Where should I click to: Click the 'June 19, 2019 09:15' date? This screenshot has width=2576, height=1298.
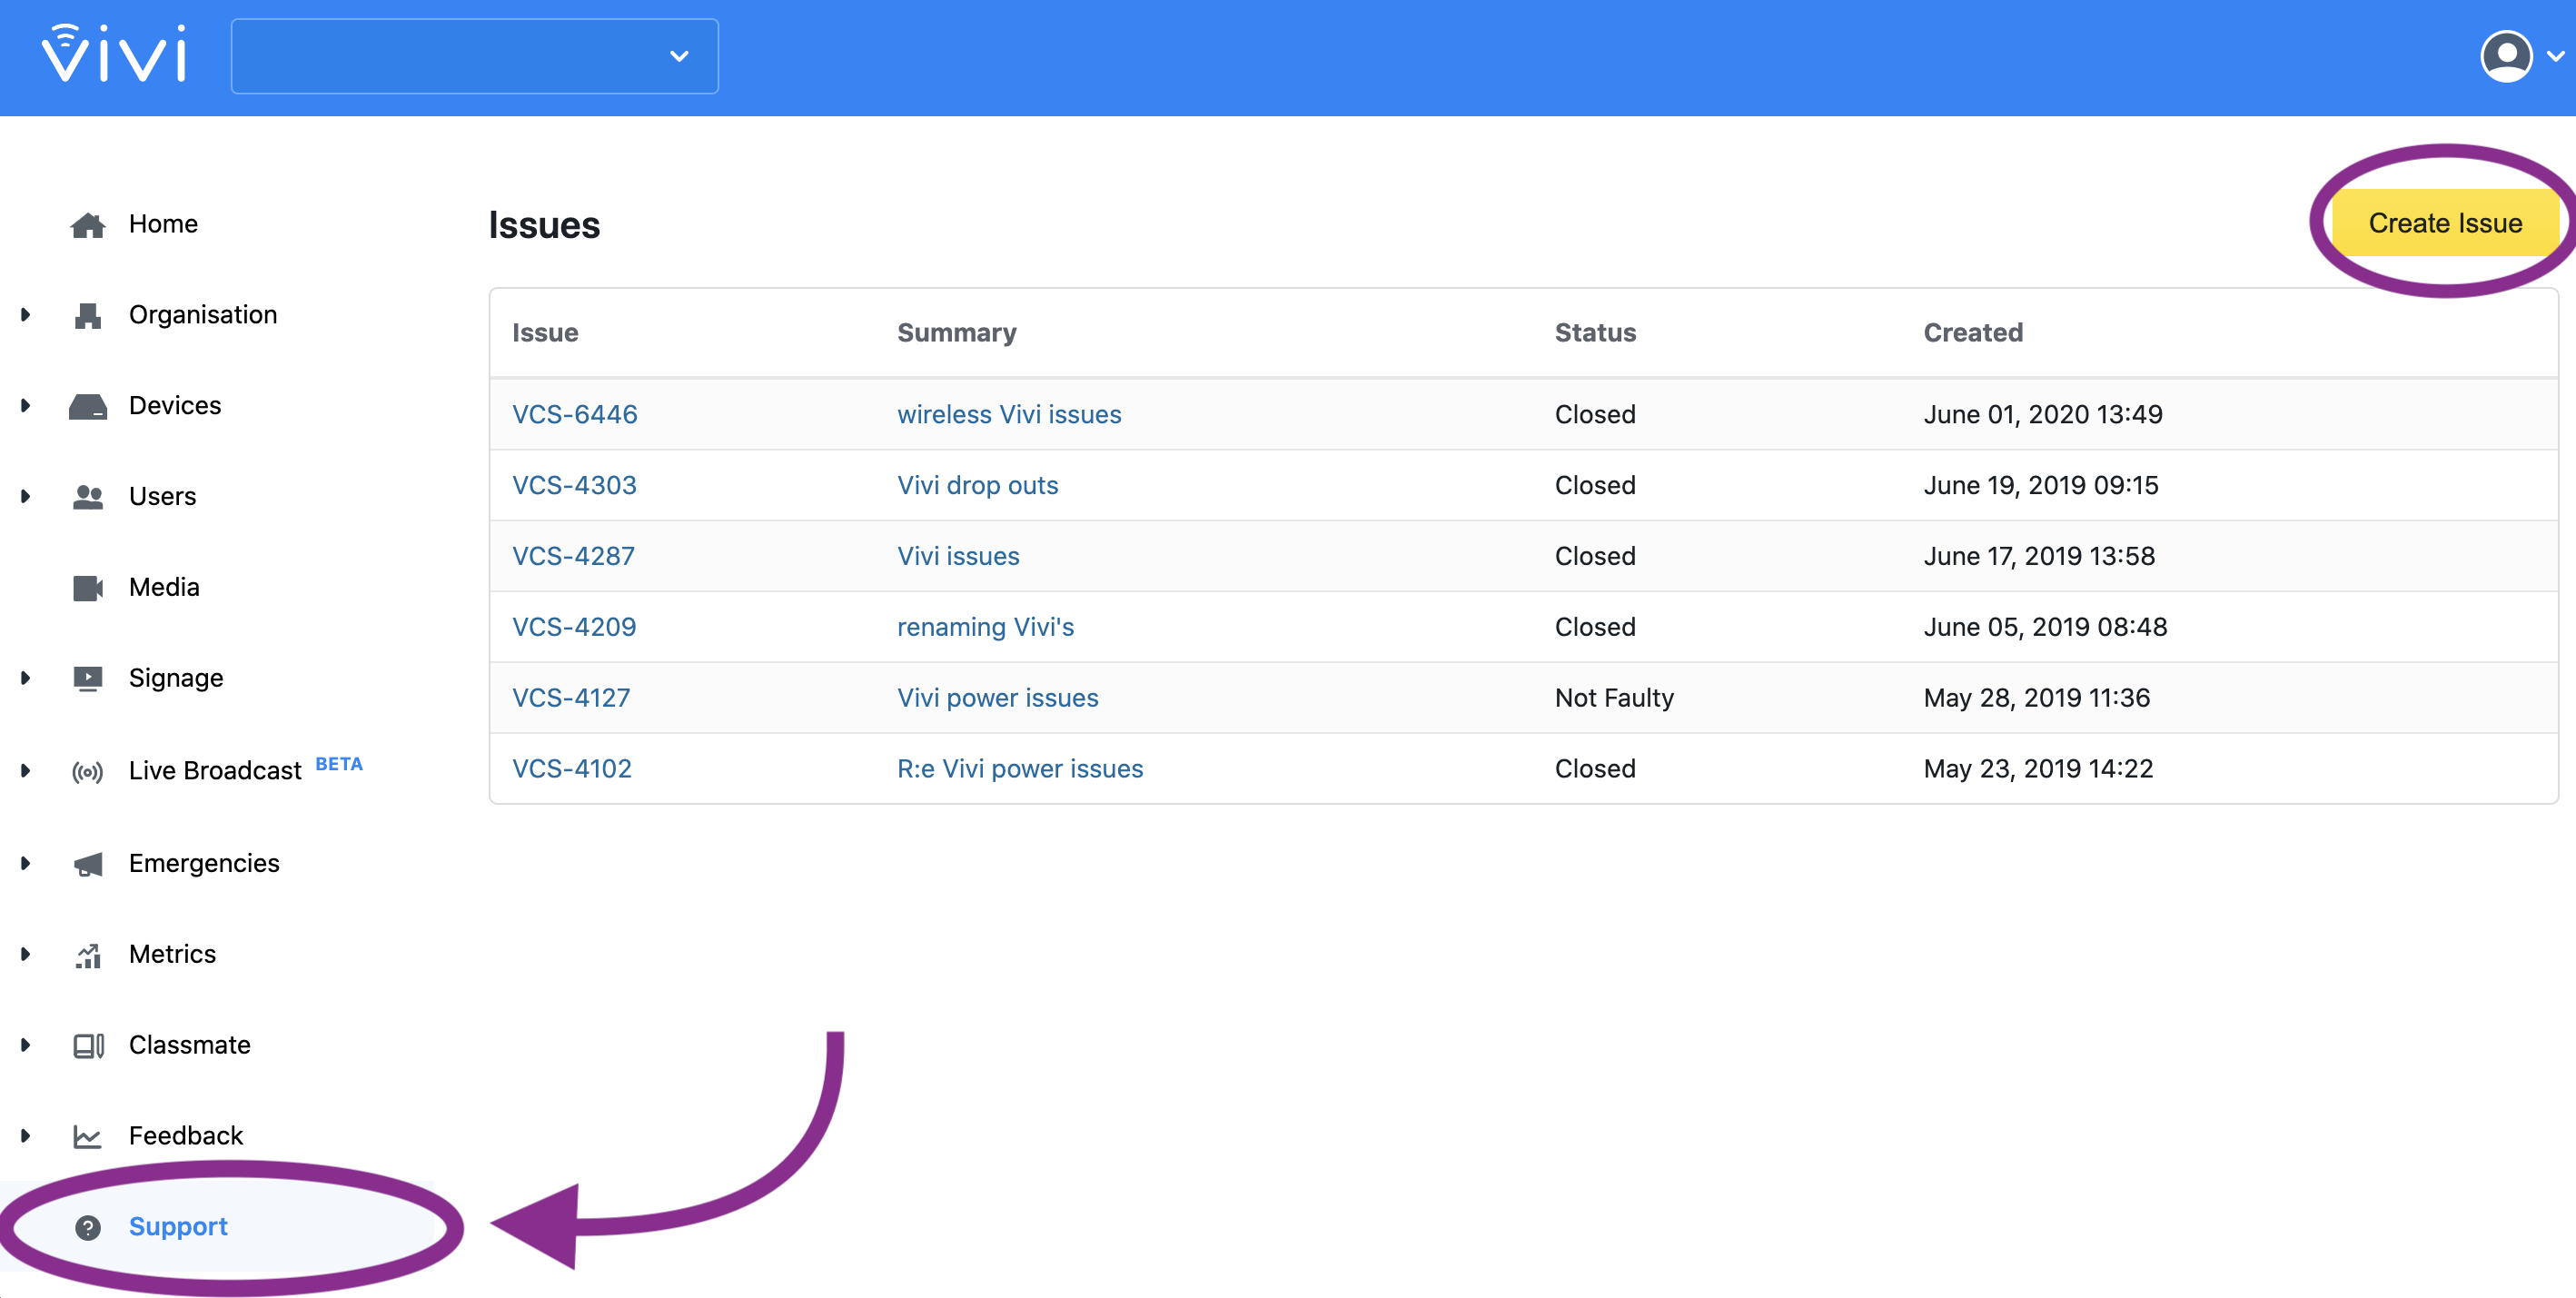(2041, 485)
